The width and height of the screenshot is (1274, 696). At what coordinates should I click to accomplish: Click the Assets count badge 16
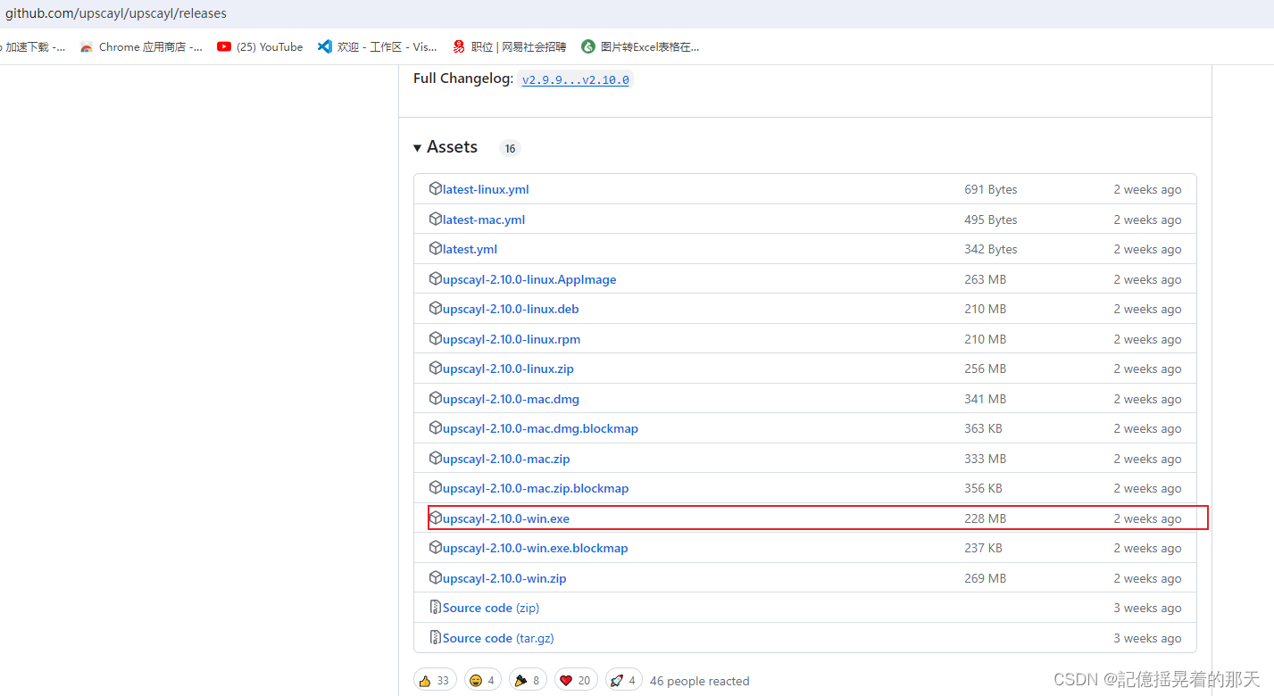coord(510,149)
